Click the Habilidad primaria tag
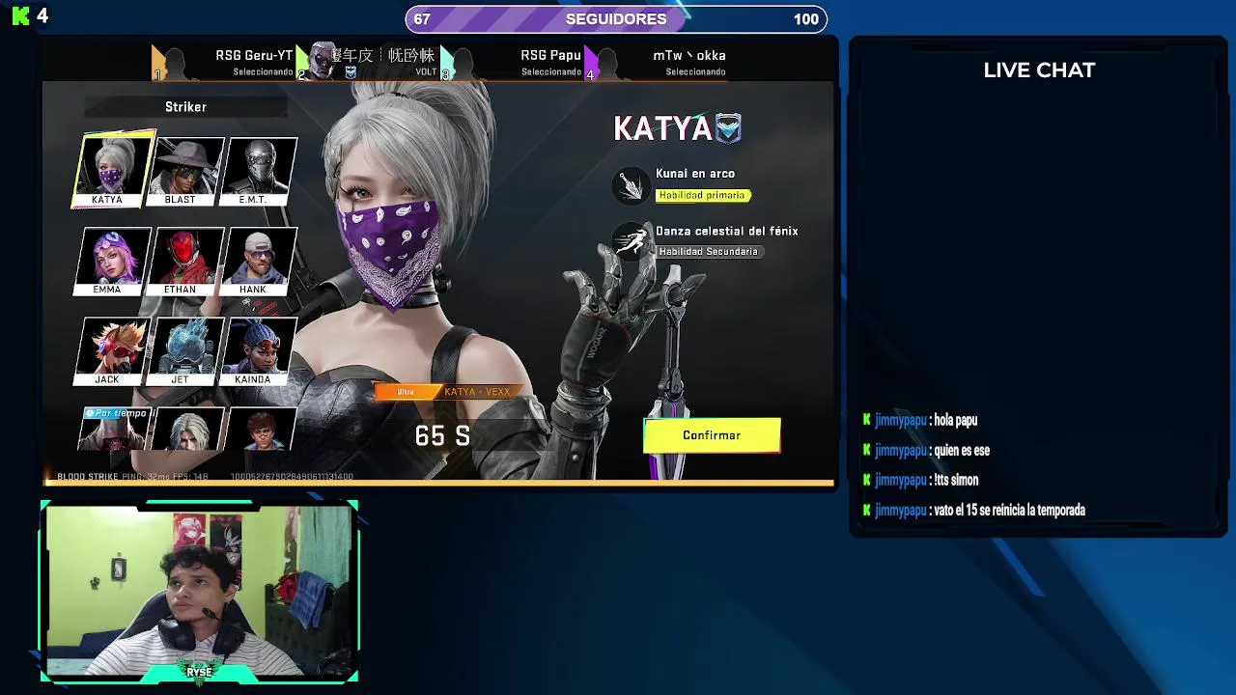1236x695 pixels. [x=703, y=195]
